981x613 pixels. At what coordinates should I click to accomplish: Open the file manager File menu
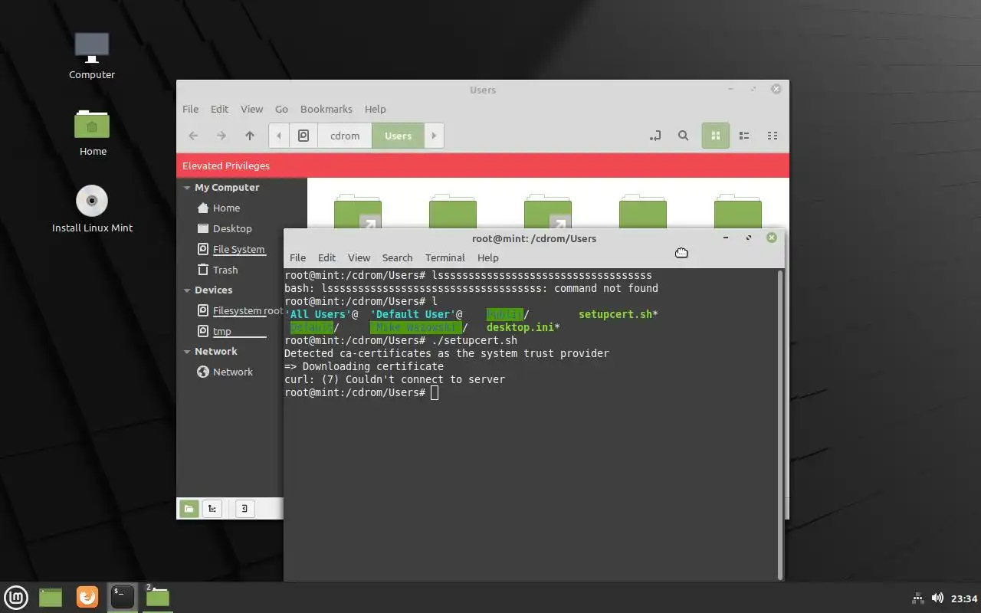coord(191,109)
